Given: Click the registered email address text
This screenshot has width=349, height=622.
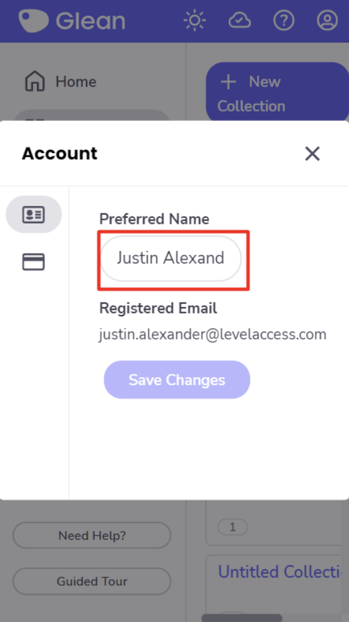Looking at the screenshot, I should 213,334.
